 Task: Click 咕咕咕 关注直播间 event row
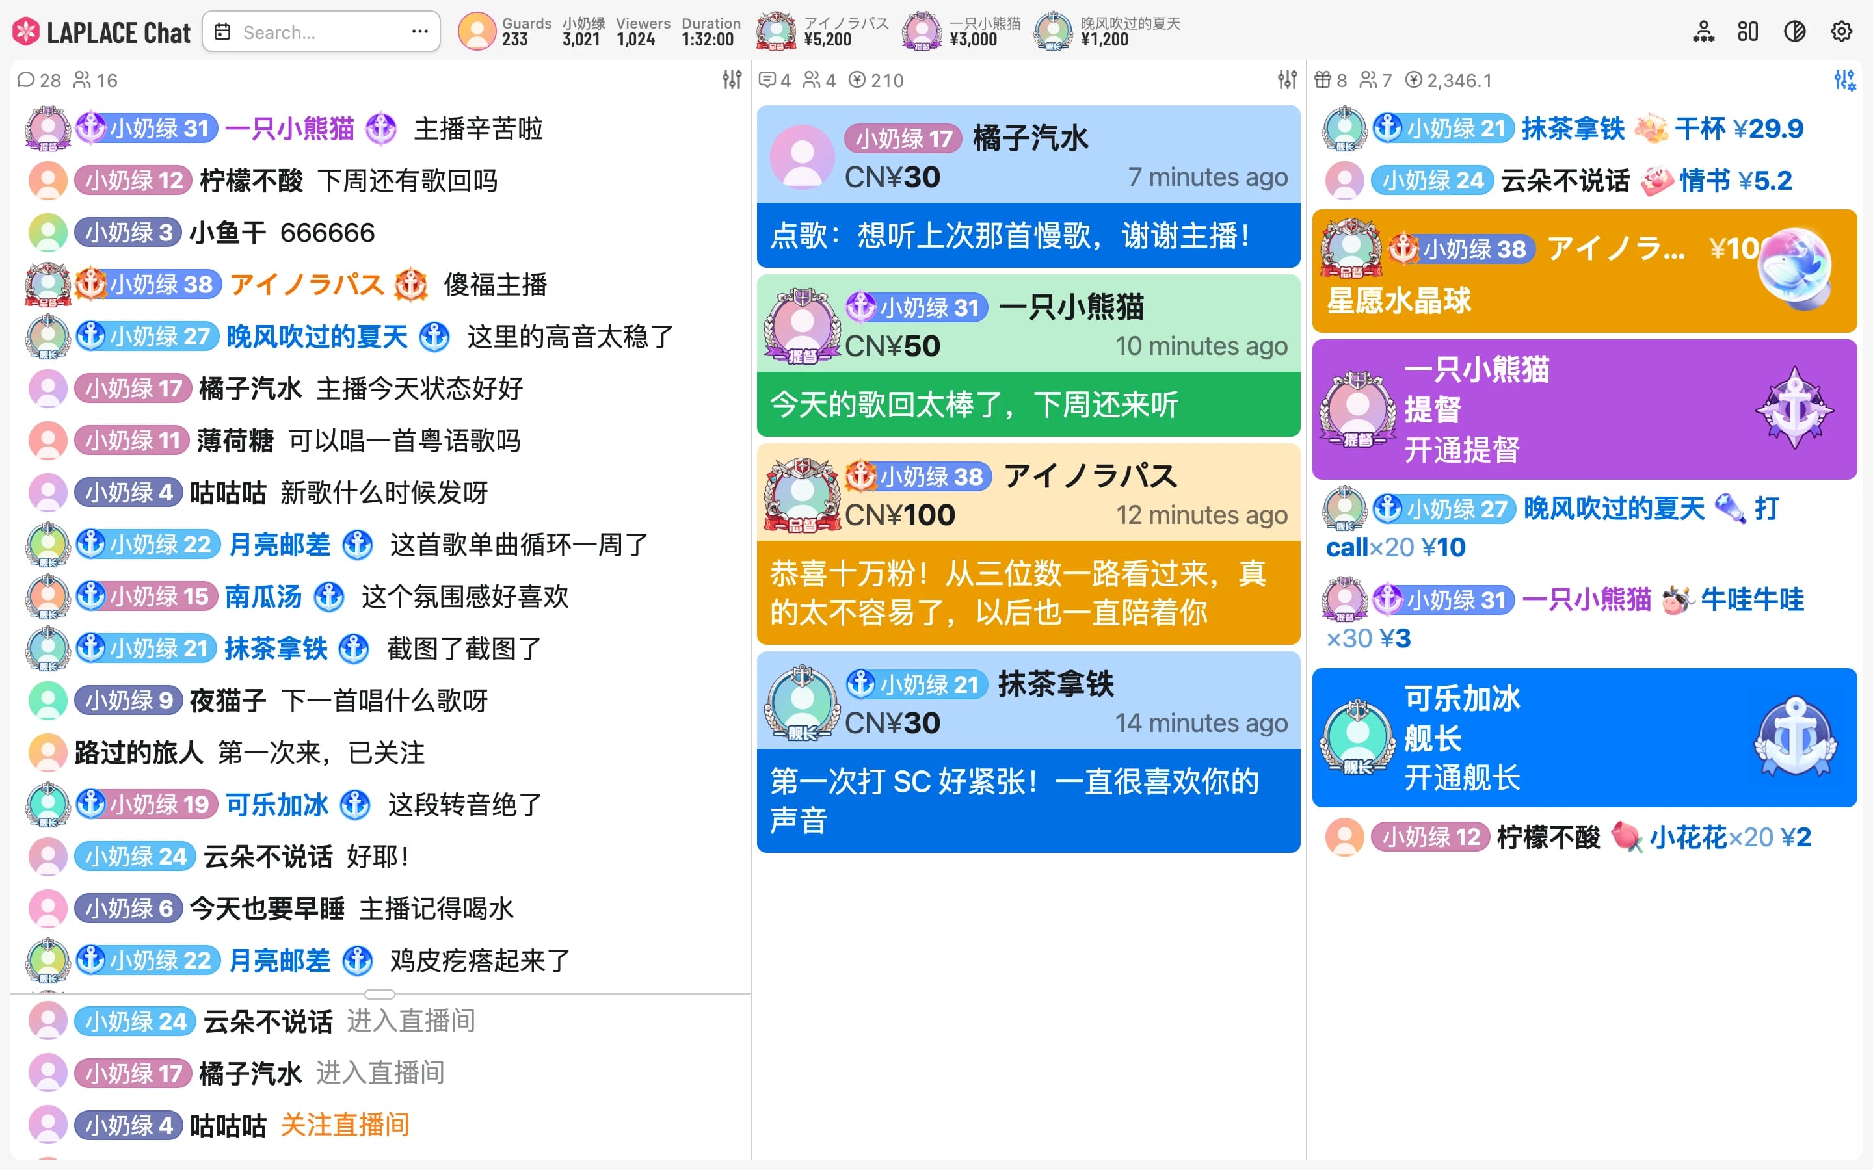point(379,1125)
